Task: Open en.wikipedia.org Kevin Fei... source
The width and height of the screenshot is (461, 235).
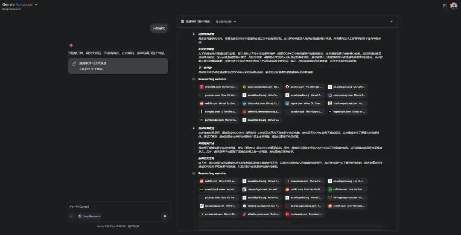Action: [261, 198]
